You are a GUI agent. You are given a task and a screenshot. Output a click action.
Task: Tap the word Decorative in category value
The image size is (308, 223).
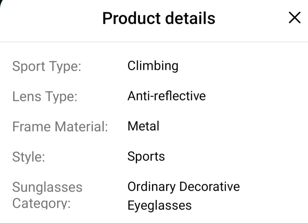[210, 187]
